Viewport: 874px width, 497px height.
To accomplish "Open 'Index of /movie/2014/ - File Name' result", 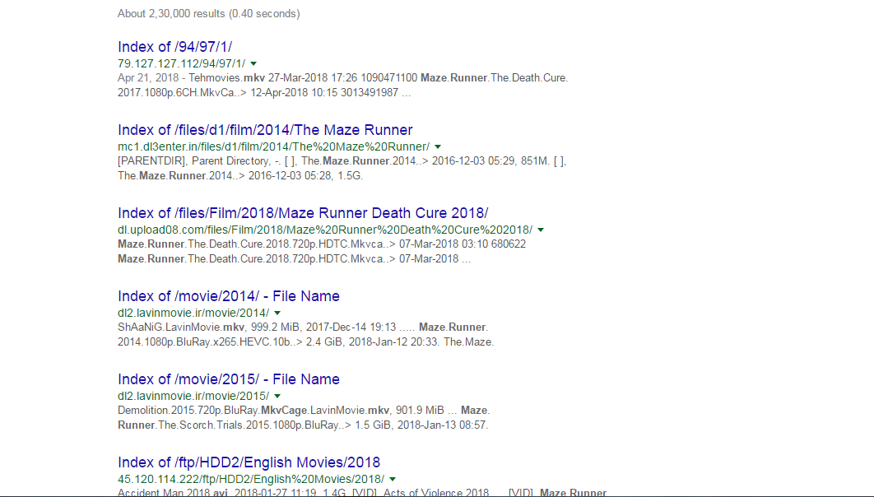I will pos(229,296).
